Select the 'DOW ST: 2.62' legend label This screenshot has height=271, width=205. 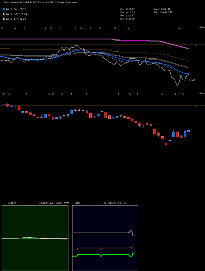point(16,9)
